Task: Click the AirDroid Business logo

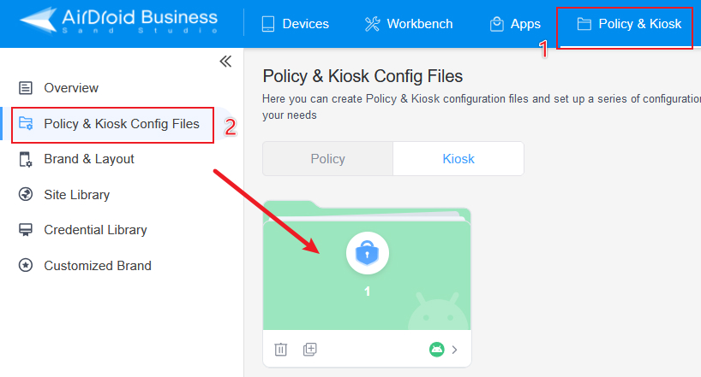Action: pyautogui.click(x=119, y=21)
